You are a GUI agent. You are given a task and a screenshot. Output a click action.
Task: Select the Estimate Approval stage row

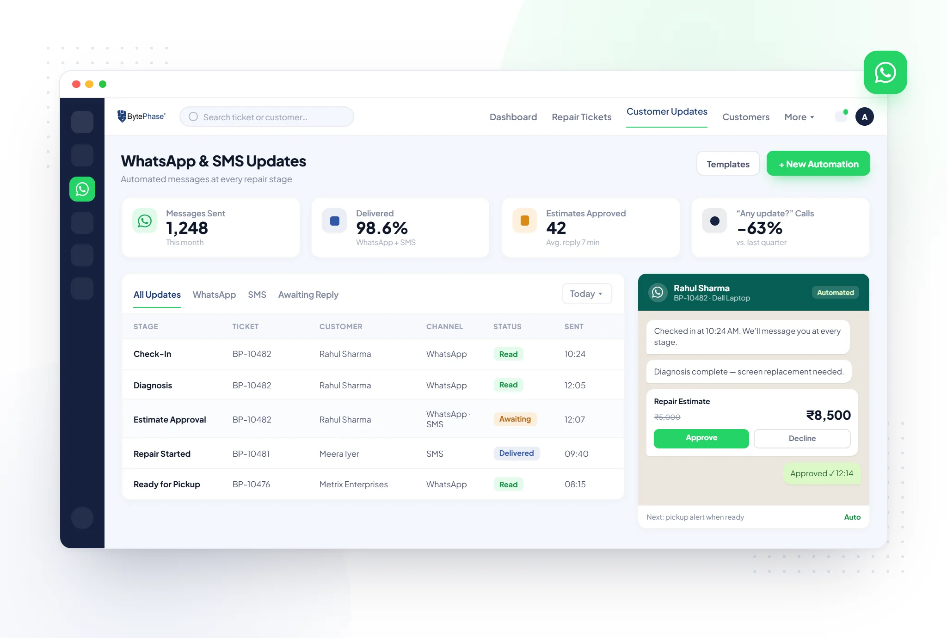tap(373, 419)
